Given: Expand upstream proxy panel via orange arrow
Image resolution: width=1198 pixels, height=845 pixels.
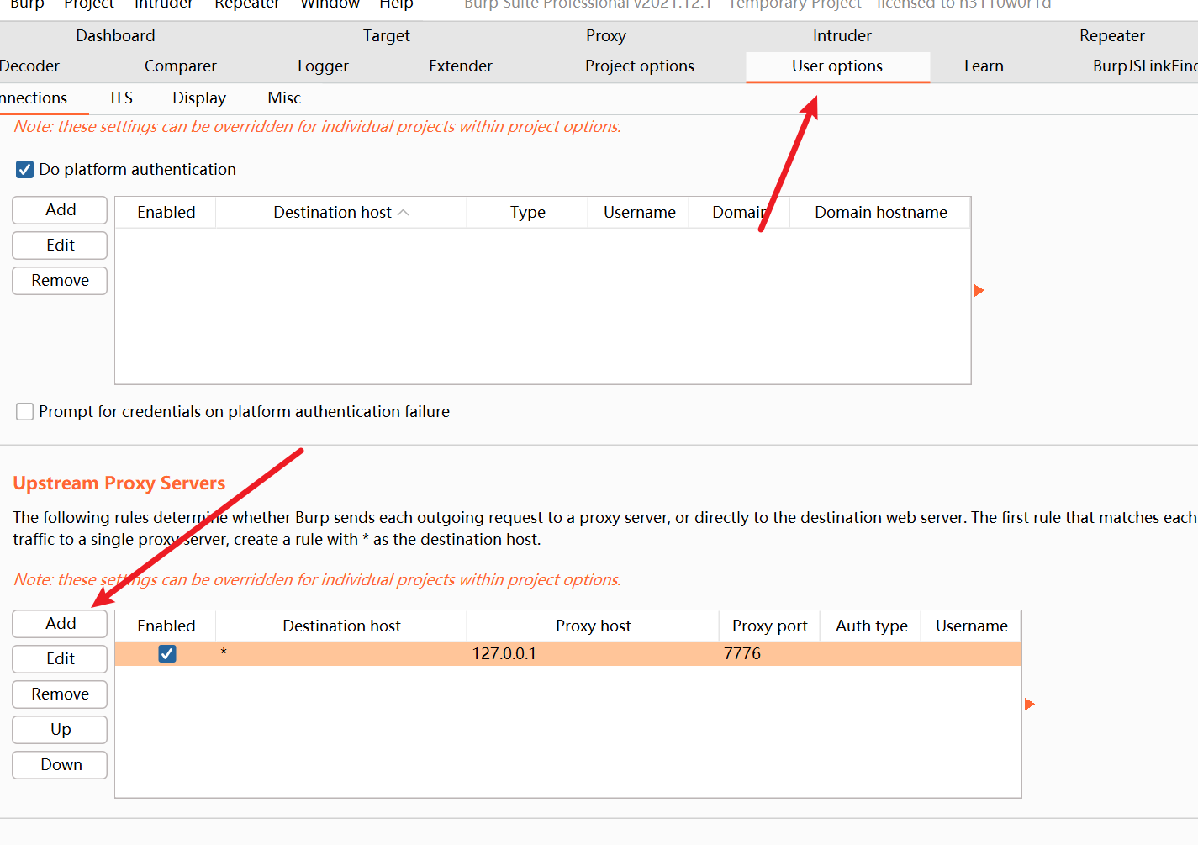Looking at the screenshot, I should pos(1029,705).
